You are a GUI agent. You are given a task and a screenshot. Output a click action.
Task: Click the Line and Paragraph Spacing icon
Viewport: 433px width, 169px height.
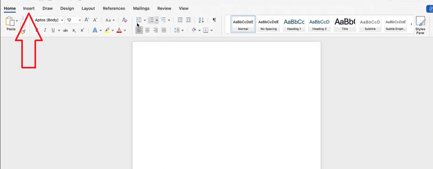point(177,30)
